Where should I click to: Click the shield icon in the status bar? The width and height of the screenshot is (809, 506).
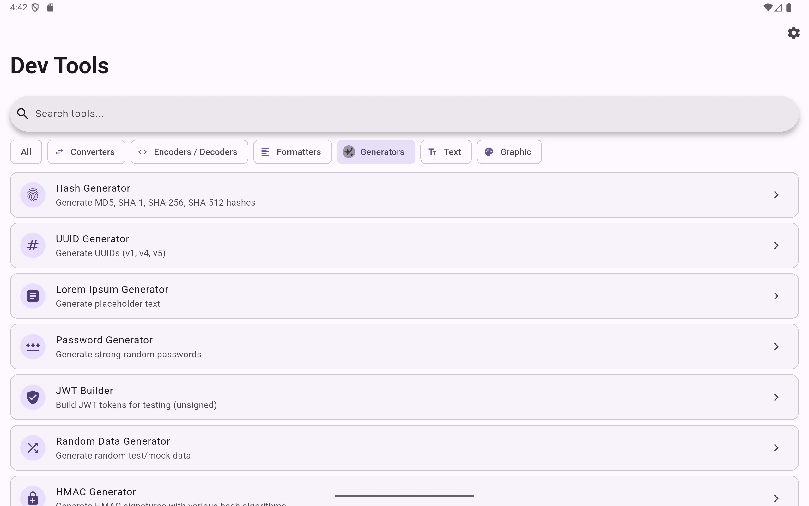[35, 7]
